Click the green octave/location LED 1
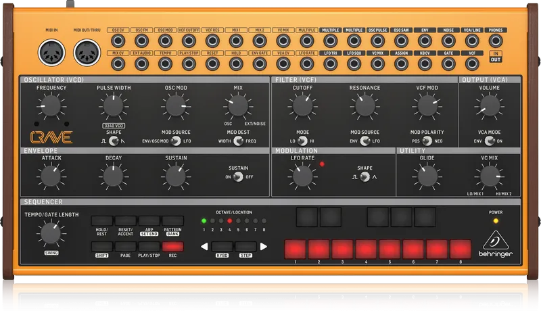This screenshot has height=317, width=541. tap(204, 221)
